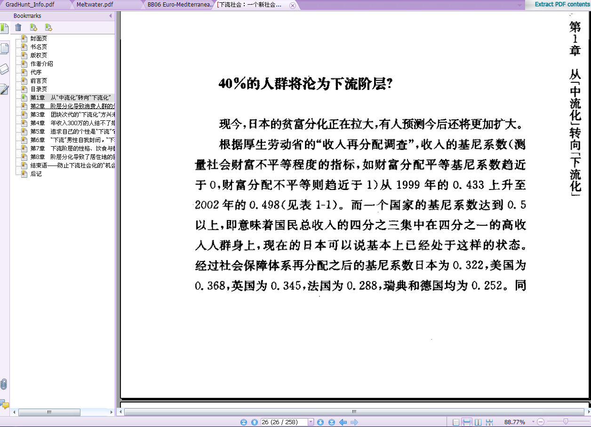Open the Annotations sidebar icon with pencil
The image size is (591, 427).
[x=4, y=89]
